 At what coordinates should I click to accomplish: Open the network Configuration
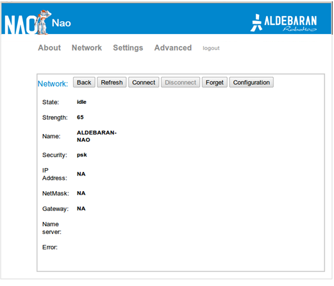click(x=251, y=83)
